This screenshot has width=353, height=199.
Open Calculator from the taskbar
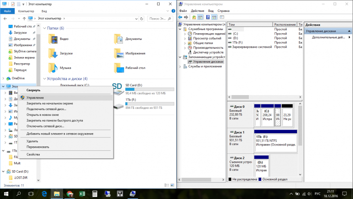pos(94,194)
